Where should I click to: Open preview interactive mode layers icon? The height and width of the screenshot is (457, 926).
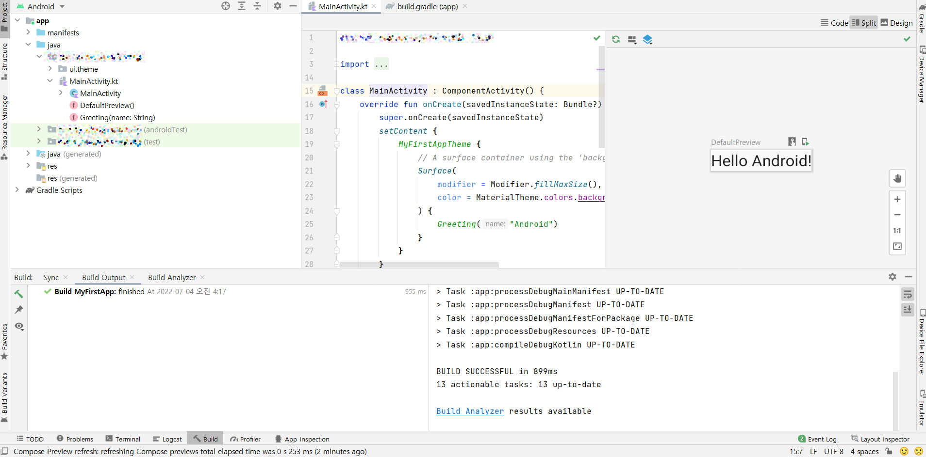pyautogui.click(x=648, y=39)
